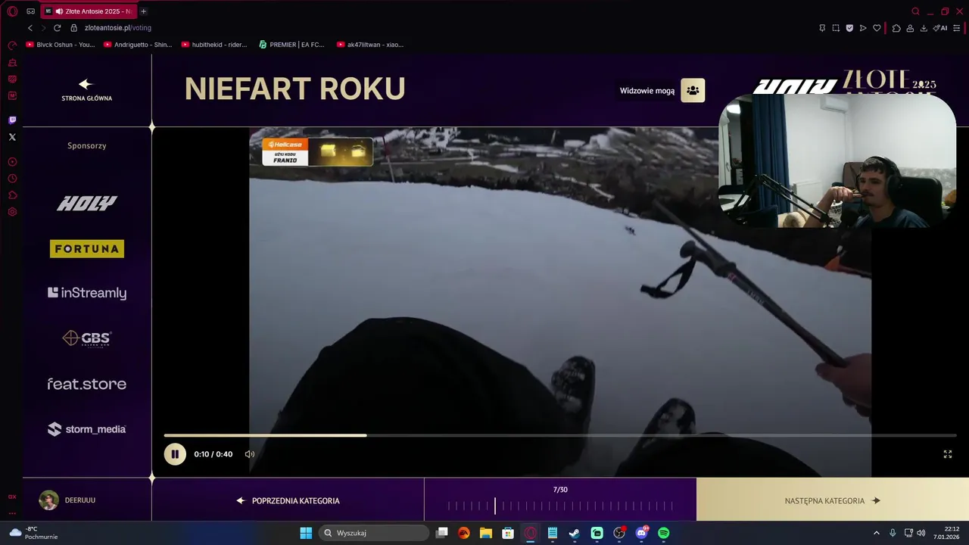The height and width of the screenshot is (545, 969).
Task: Open GX Corner gamepad icon
Action: [x=30, y=11]
